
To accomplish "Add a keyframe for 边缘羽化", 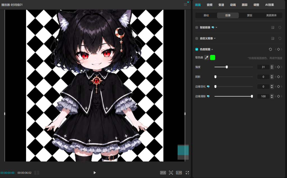I will (x=278, y=86).
